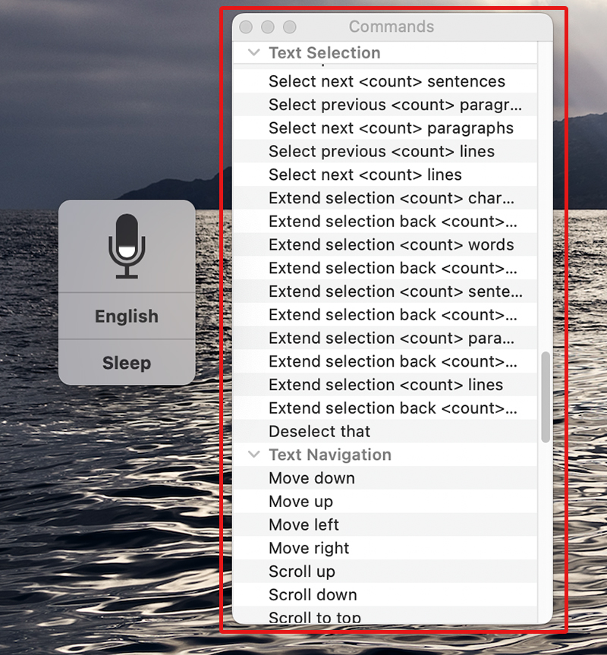This screenshot has height=655, width=607.
Task: Select the 'Move down' command
Action: 312,478
